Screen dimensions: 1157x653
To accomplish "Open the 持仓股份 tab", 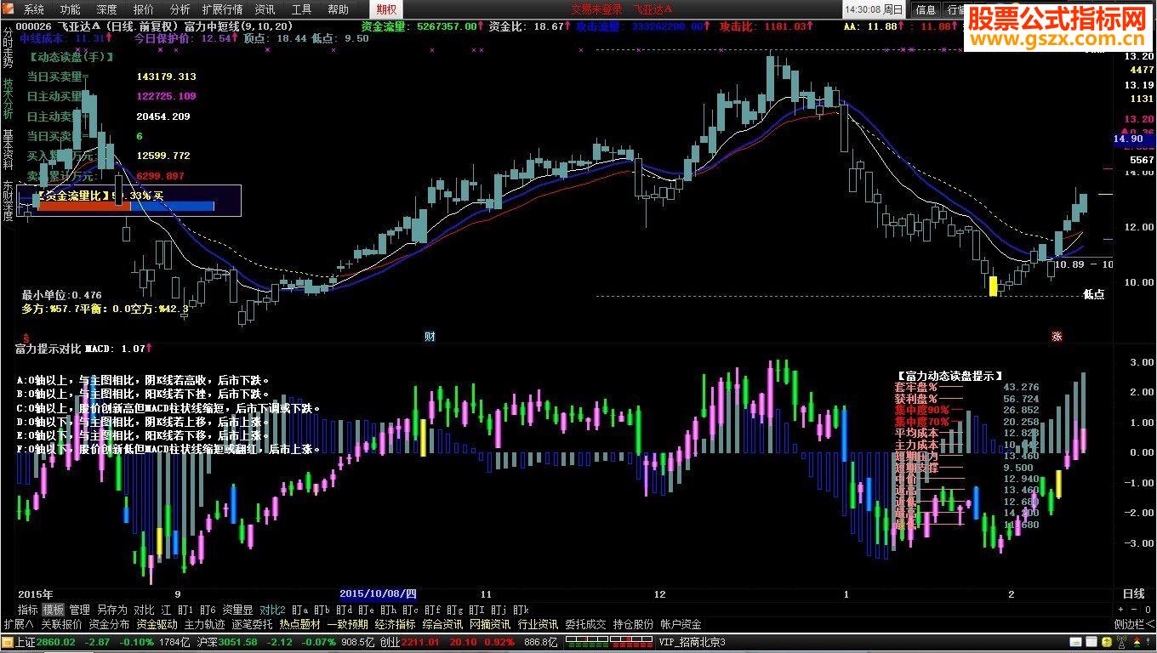I will (x=633, y=624).
